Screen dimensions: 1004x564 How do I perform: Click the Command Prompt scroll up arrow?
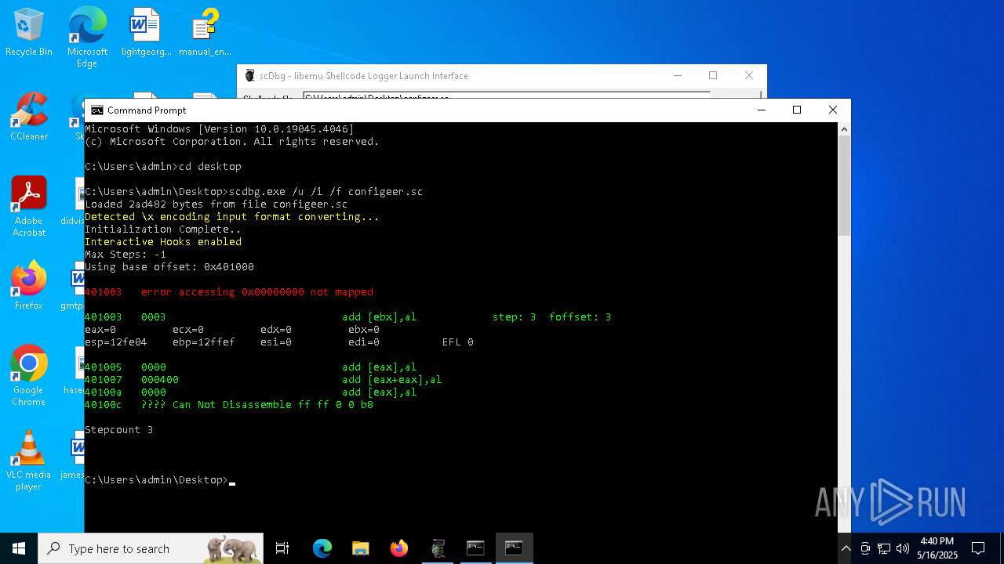[844, 129]
